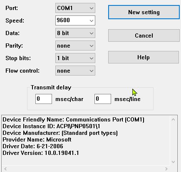Click the device info scroll down arrow
This screenshot has width=181, height=172.
coord(173,162)
